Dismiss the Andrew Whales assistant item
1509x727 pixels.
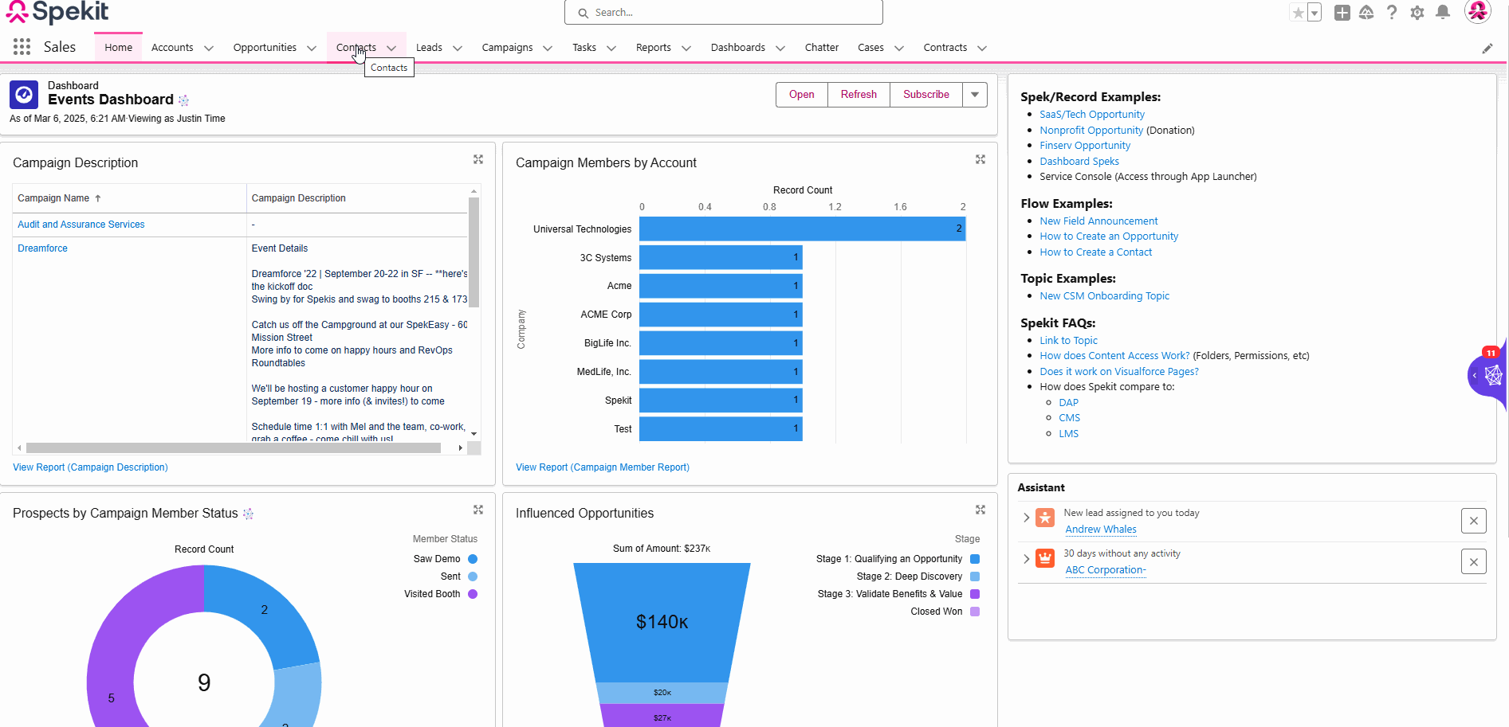click(x=1474, y=521)
